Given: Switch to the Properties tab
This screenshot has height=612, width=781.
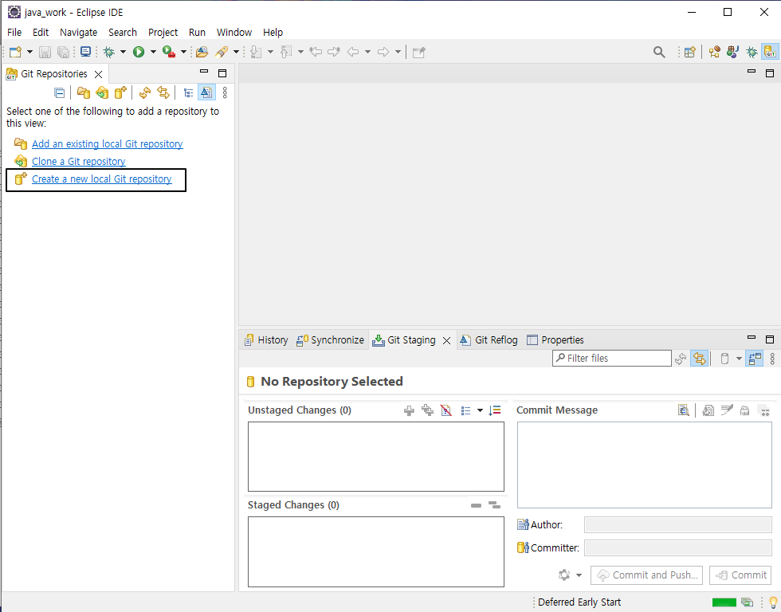Looking at the screenshot, I should [x=555, y=340].
